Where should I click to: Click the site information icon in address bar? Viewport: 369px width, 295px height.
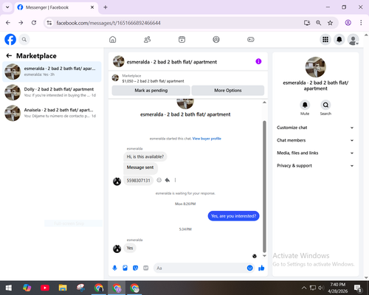49,23
